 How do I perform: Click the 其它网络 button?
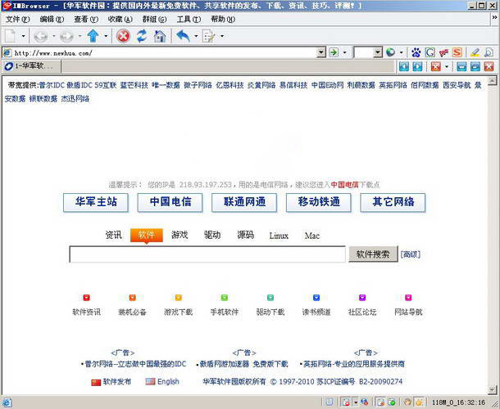tap(393, 202)
